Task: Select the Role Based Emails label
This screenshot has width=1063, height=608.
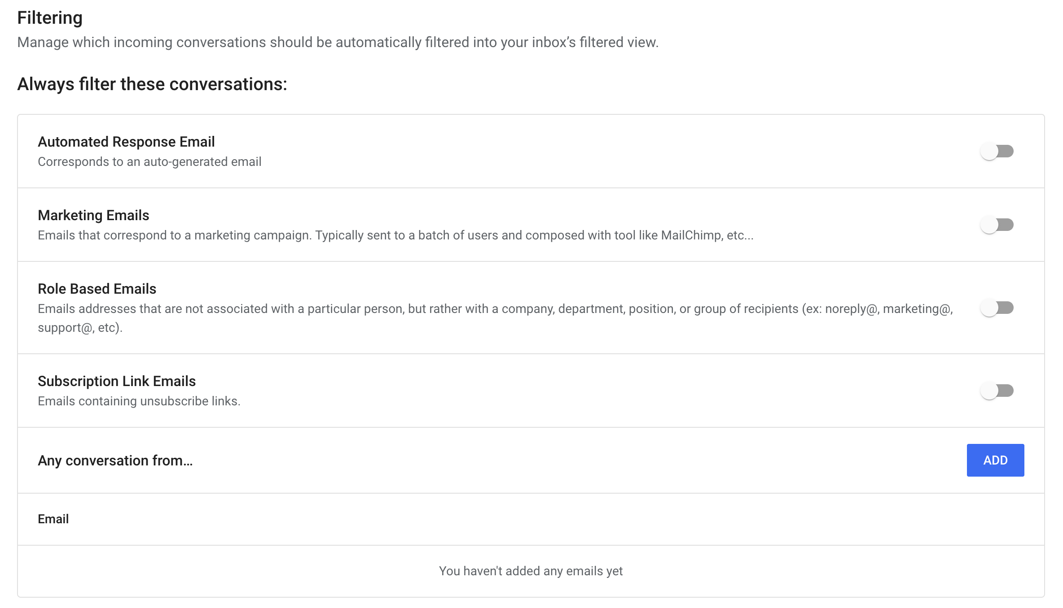Action: (x=97, y=289)
